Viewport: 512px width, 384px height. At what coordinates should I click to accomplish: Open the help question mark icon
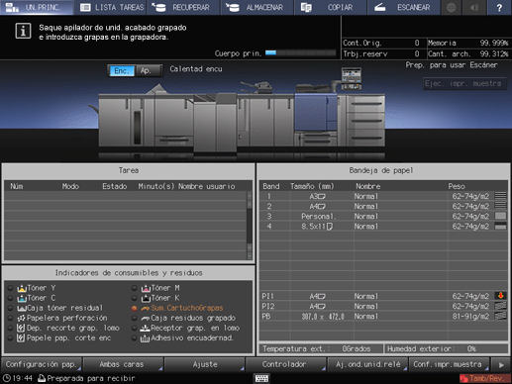499,7
